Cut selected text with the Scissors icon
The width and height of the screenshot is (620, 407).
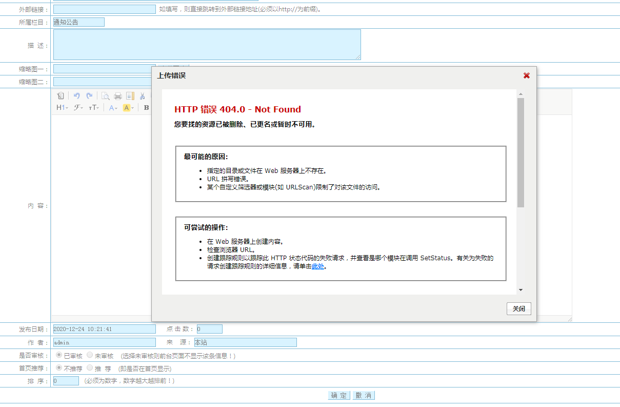coord(142,95)
